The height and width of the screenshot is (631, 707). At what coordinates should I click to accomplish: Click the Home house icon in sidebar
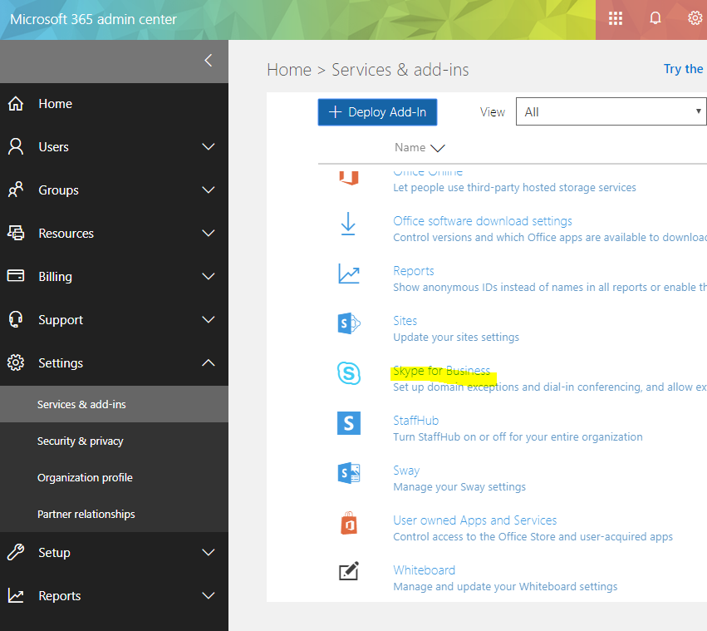tap(16, 103)
